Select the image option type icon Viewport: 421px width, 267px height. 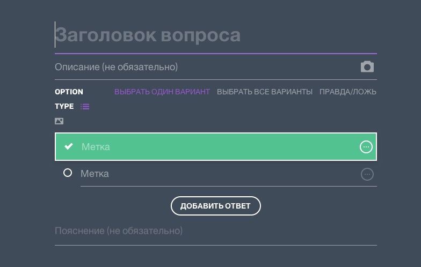point(59,121)
